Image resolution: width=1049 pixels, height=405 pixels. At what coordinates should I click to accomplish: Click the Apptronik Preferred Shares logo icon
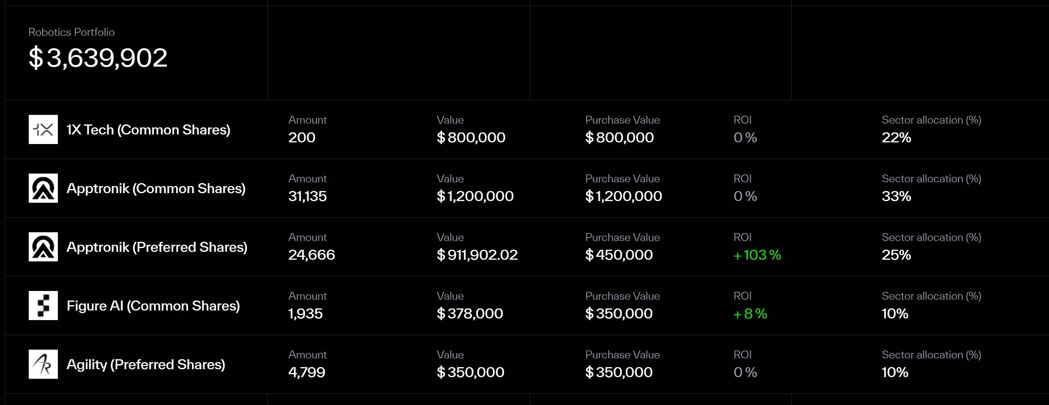[x=43, y=247]
